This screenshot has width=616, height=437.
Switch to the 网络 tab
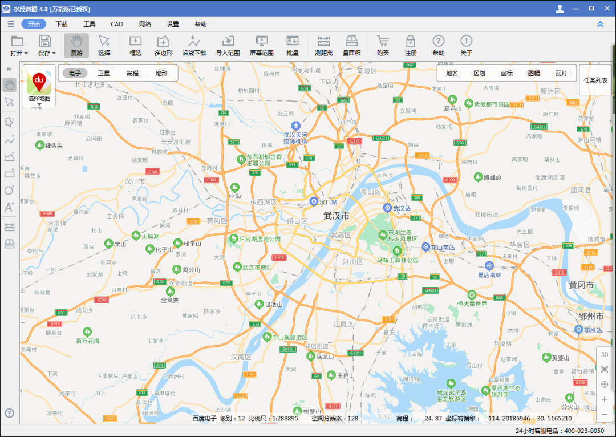point(145,24)
